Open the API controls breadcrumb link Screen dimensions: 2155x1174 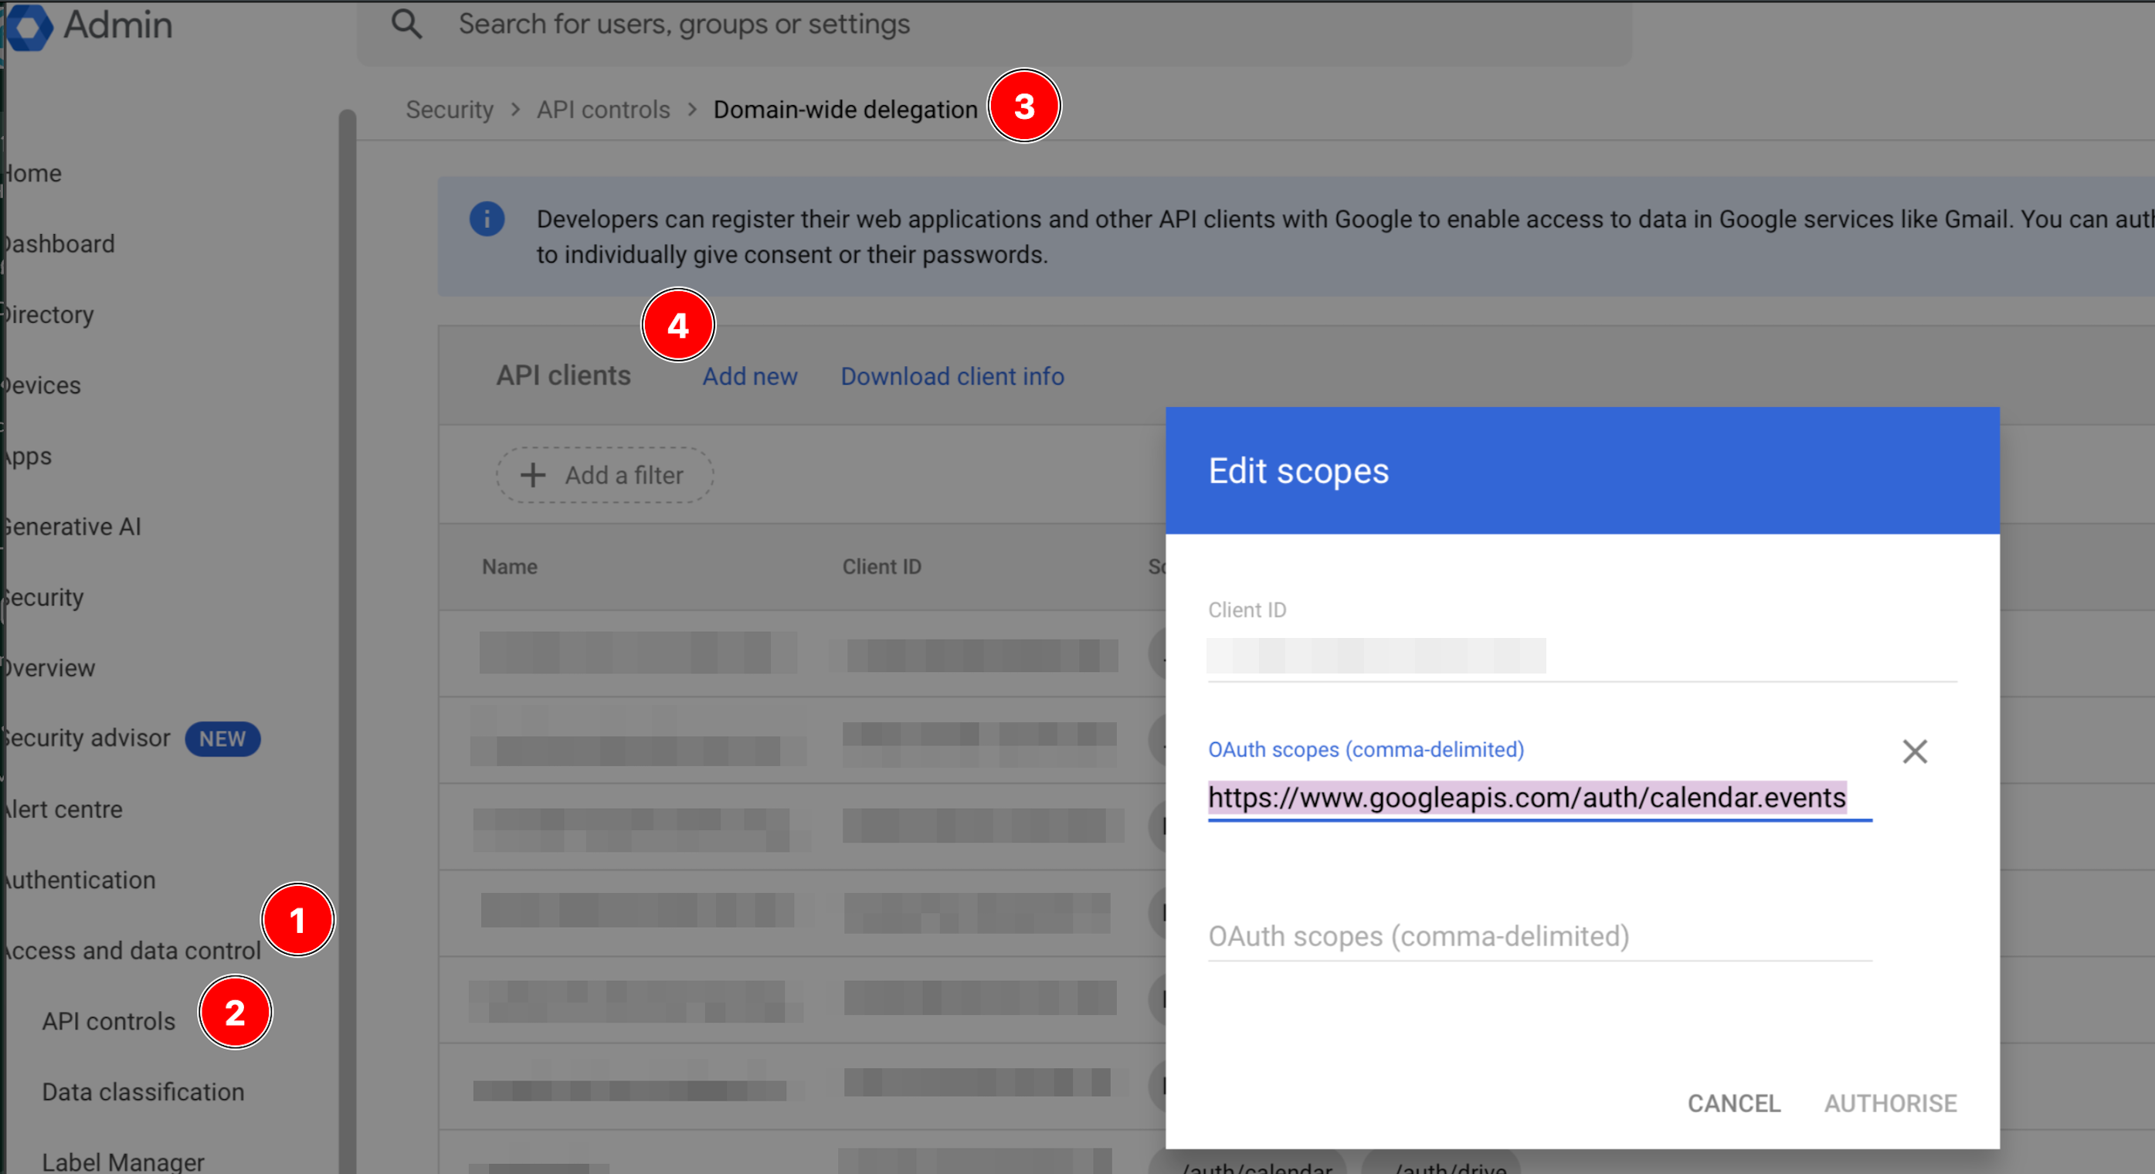603,110
